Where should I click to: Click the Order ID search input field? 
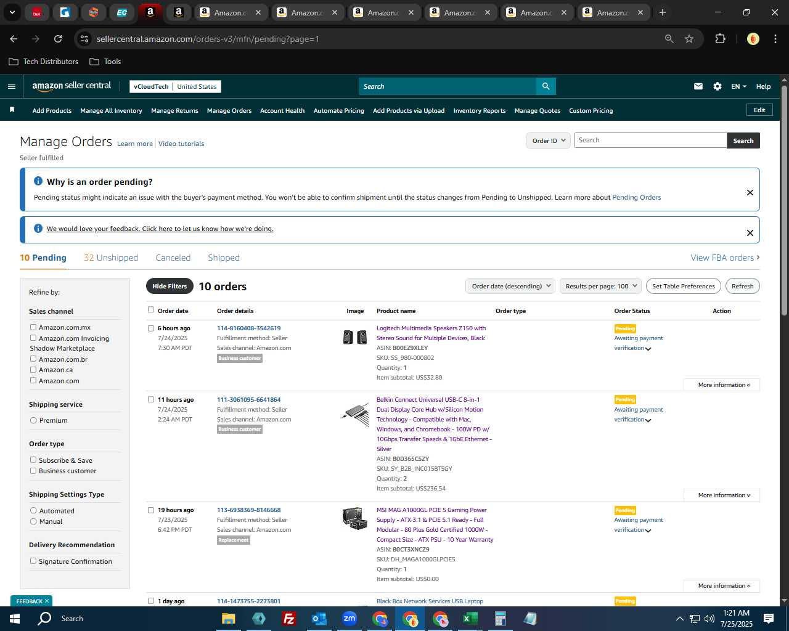pos(650,140)
